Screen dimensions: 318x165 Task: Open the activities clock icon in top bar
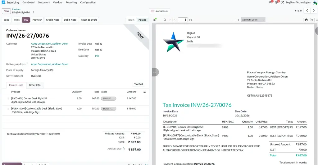point(276,2)
